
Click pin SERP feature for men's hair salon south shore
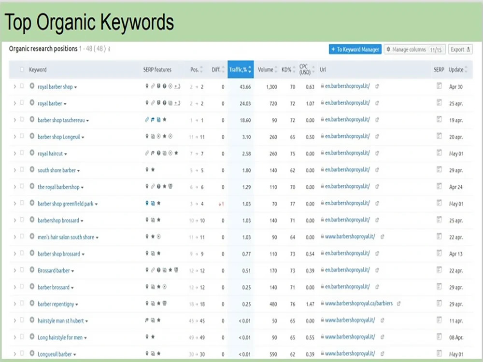[147, 237]
